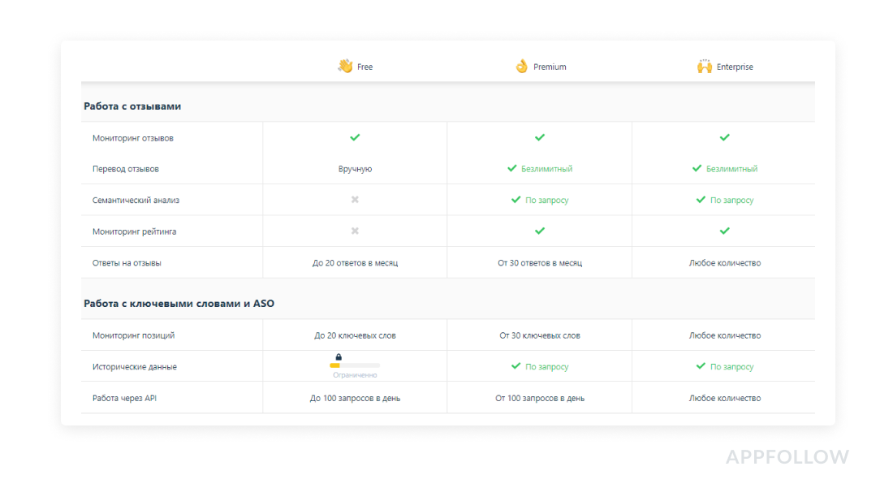Click Premium 'По запросу' in historical data row
This screenshot has width=893, height=488.
546,366
